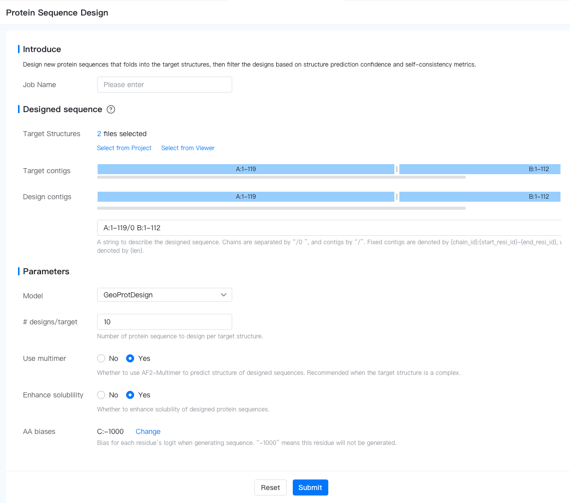Select Yes for Enhance solubility
The image size is (570, 503).
pos(130,395)
